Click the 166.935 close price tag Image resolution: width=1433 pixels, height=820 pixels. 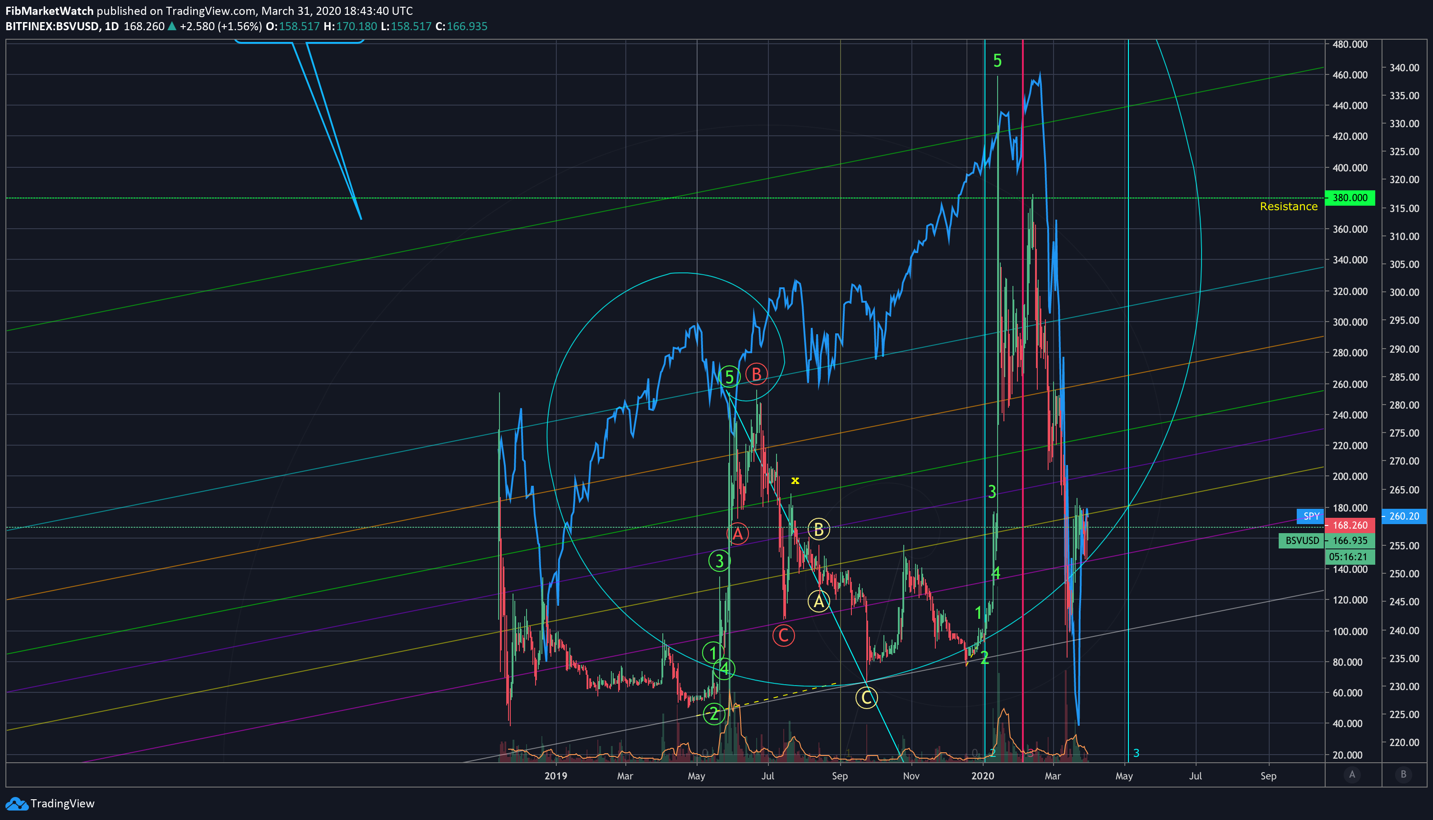coord(1350,541)
